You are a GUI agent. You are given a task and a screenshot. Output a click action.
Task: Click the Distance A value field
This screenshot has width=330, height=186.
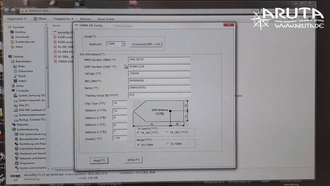click(120, 111)
